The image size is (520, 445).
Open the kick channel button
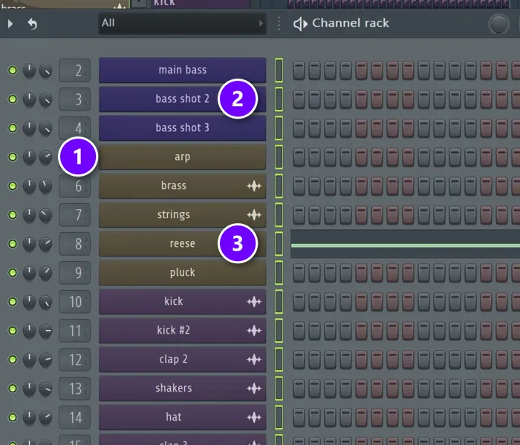tap(182, 301)
